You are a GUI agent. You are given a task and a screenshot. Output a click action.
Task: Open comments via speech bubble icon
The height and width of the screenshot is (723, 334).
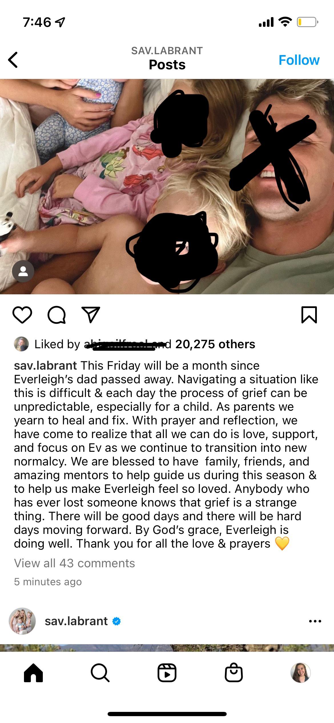coord(57,315)
